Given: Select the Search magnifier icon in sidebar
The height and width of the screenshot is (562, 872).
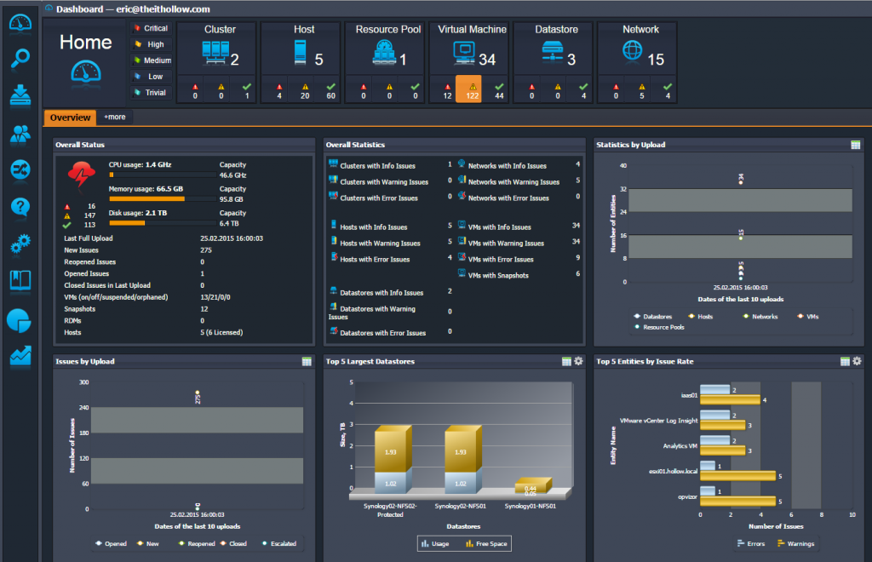Looking at the screenshot, I should tap(19, 60).
